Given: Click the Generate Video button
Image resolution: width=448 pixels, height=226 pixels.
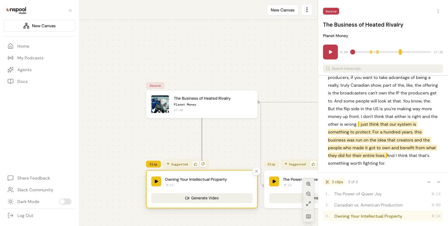Looking at the screenshot, I should coord(202,198).
